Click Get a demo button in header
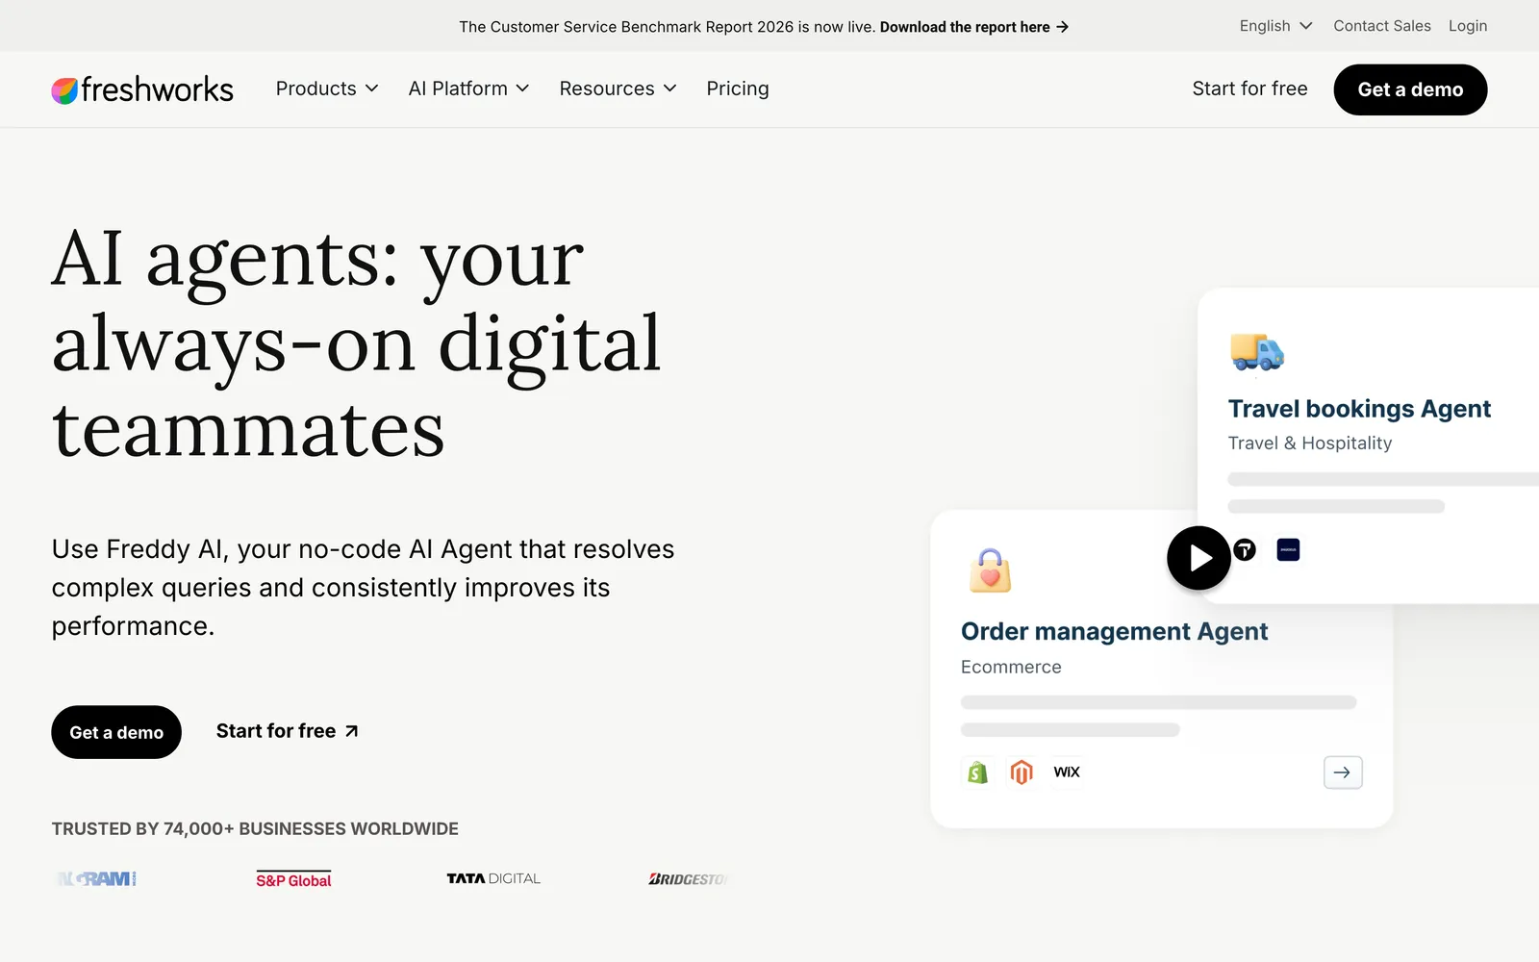Image resolution: width=1539 pixels, height=962 pixels. (x=1410, y=89)
